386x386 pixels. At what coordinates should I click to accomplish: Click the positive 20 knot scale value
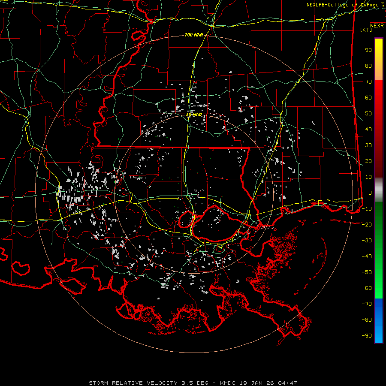pos(368,161)
